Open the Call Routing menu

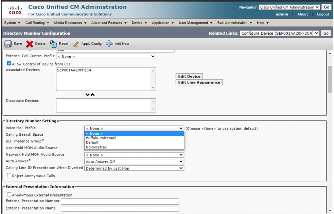37,23
